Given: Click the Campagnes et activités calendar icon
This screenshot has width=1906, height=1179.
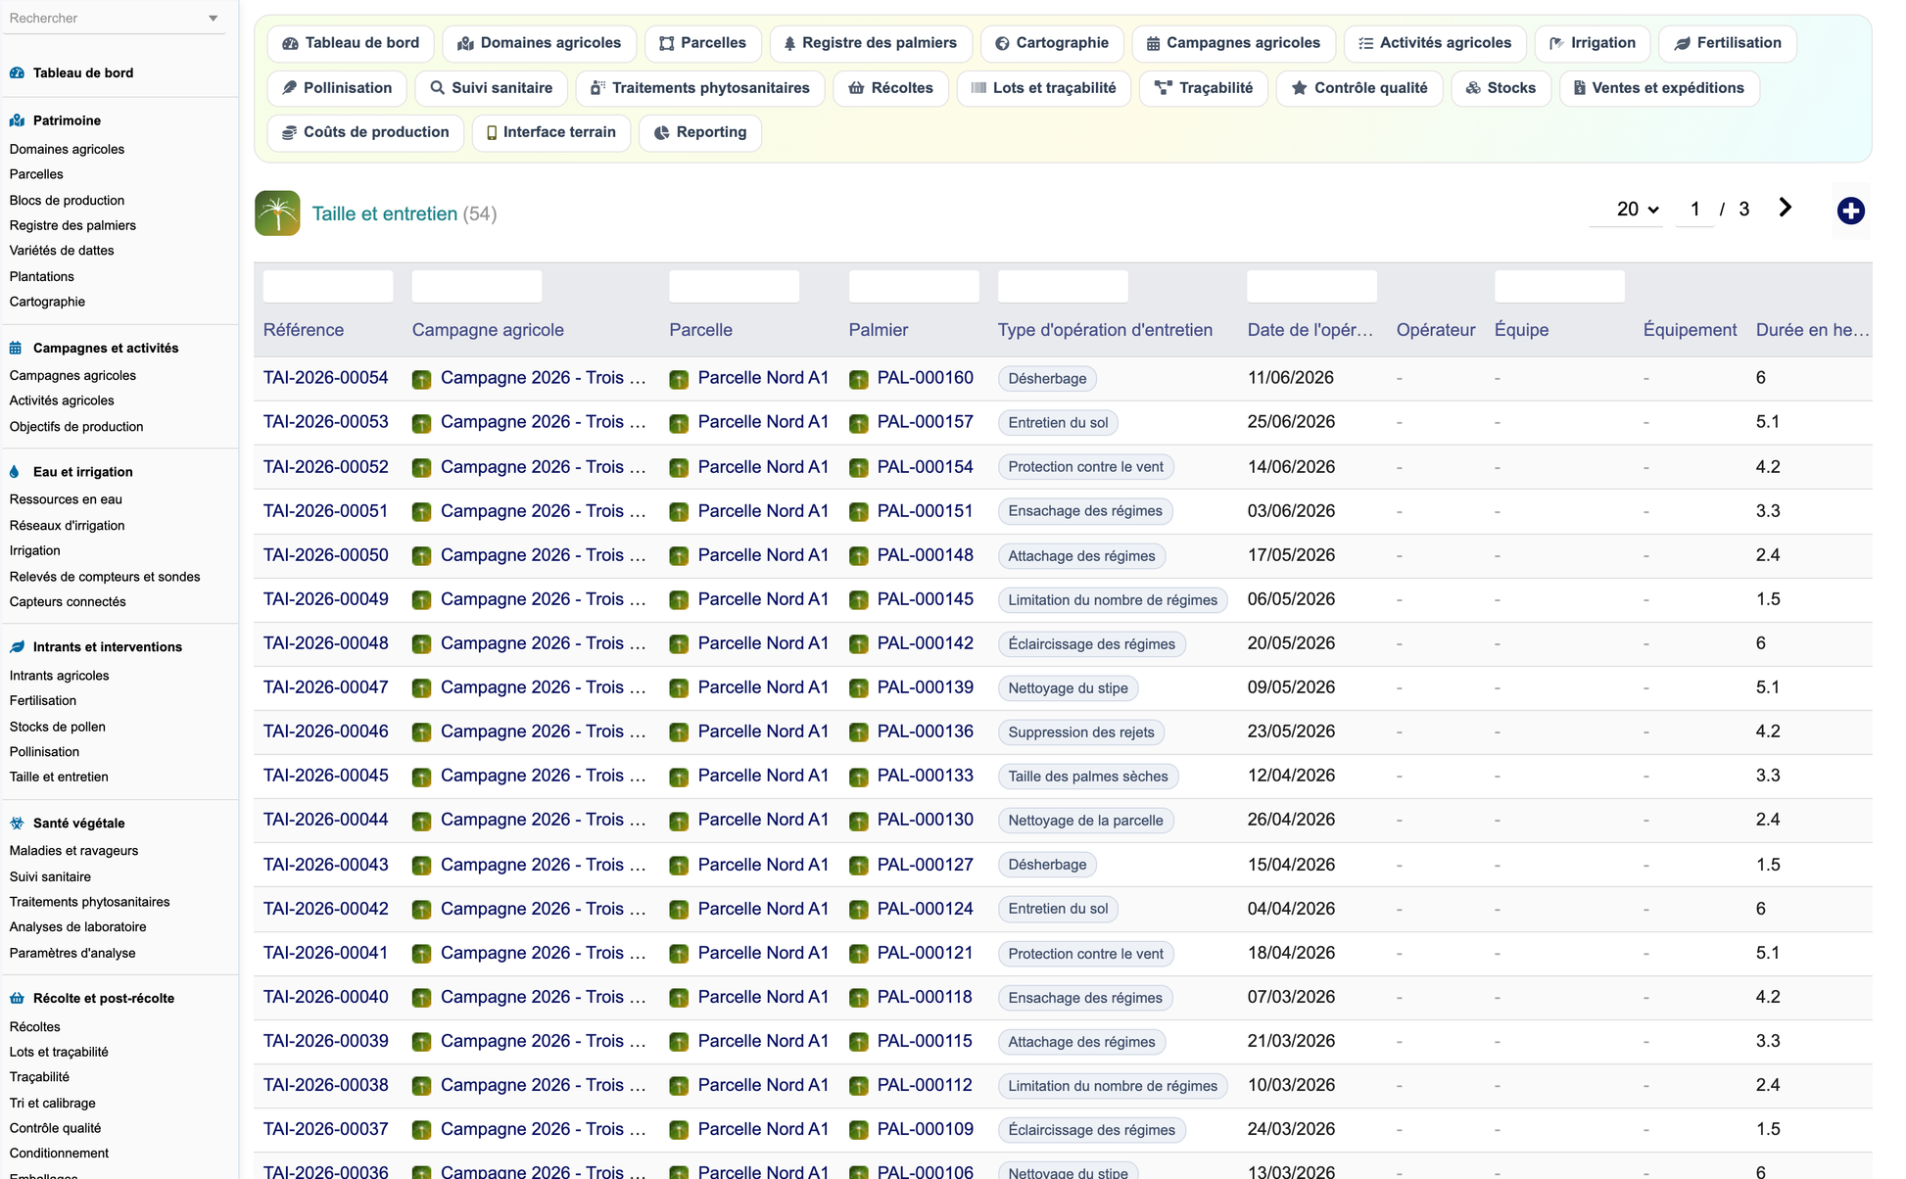Looking at the screenshot, I should [x=16, y=348].
